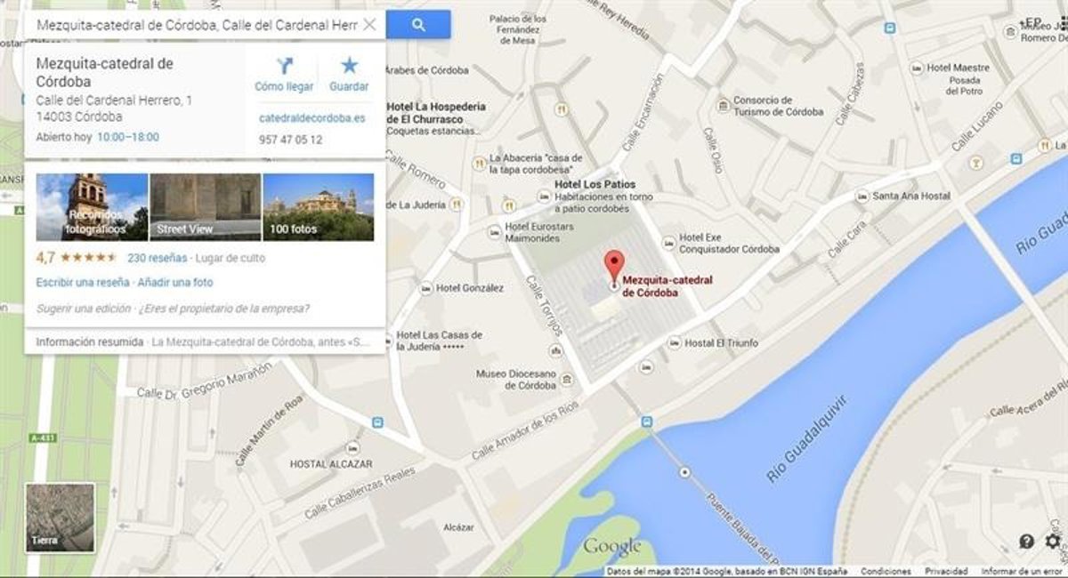This screenshot has width=1068, height=578.
Task: Open the help question mark icon
Action: click(1026, 541)
